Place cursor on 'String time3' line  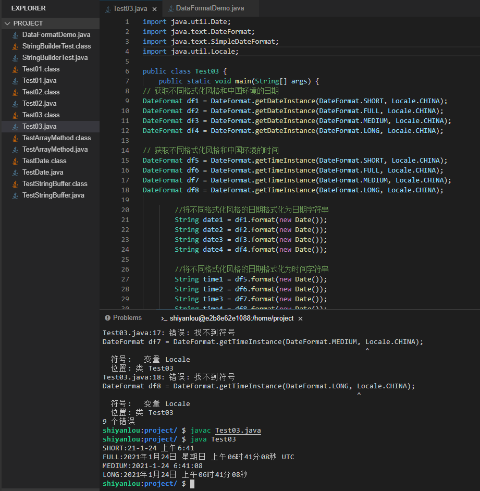[x=251, y=299]
